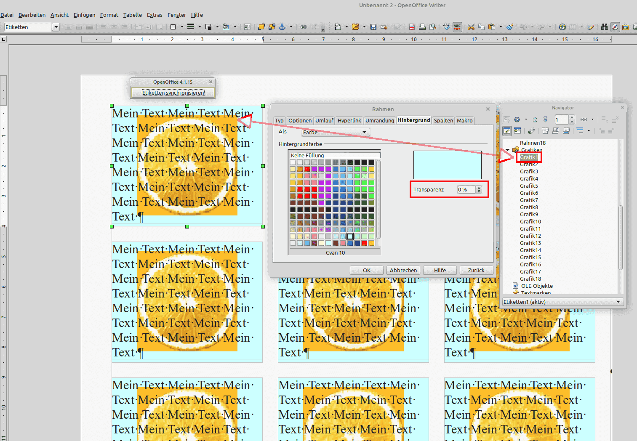Screen dimensions: 637x441
Task: Click the Anchor icon in frame toolbar
Action: tap(282, 27)
